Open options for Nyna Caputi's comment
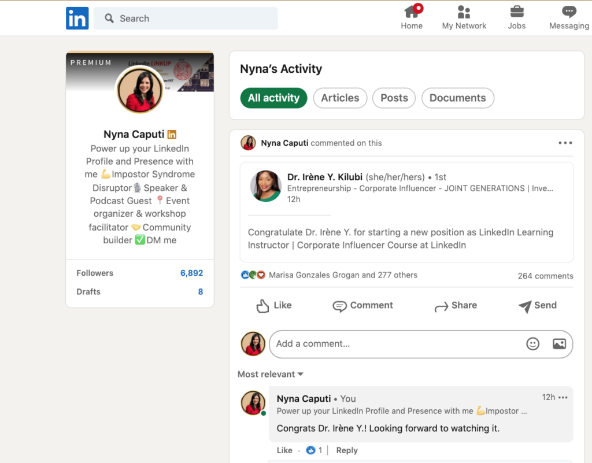The width and height of the screenshot is (592, 463). 563,397
